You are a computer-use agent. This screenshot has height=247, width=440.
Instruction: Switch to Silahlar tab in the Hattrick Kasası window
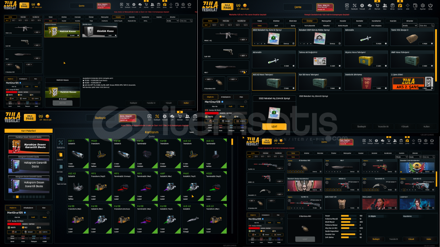pos(64,17)
